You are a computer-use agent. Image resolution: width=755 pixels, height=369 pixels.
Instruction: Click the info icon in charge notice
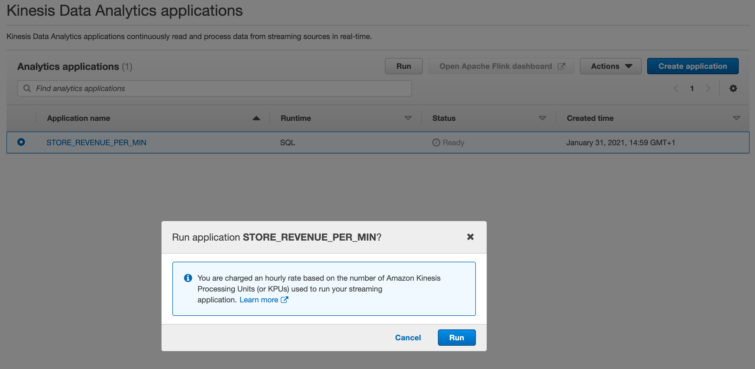188,278
